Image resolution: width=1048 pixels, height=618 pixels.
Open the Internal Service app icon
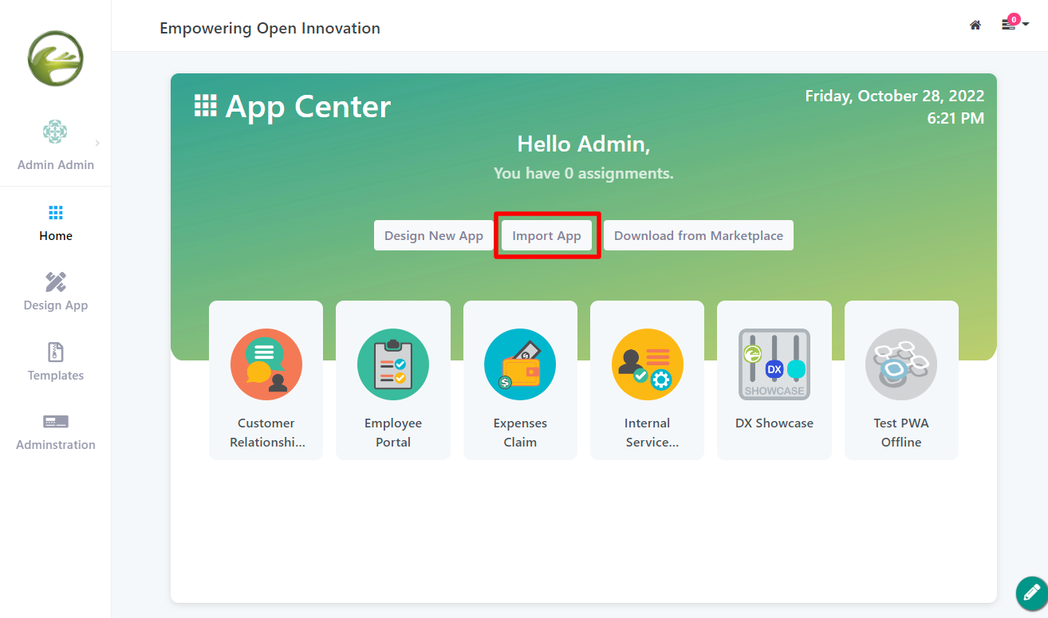click(x=647, y=364)
